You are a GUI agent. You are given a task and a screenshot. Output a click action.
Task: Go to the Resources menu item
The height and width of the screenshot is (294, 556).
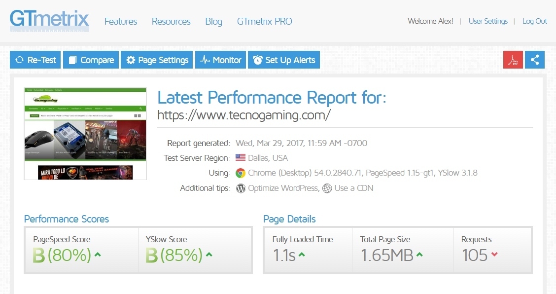(x=171, y=22)
